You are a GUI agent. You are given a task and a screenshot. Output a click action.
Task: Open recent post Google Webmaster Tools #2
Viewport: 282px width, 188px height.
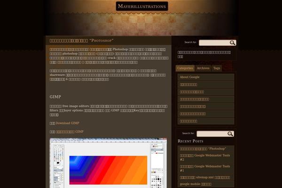205,157
